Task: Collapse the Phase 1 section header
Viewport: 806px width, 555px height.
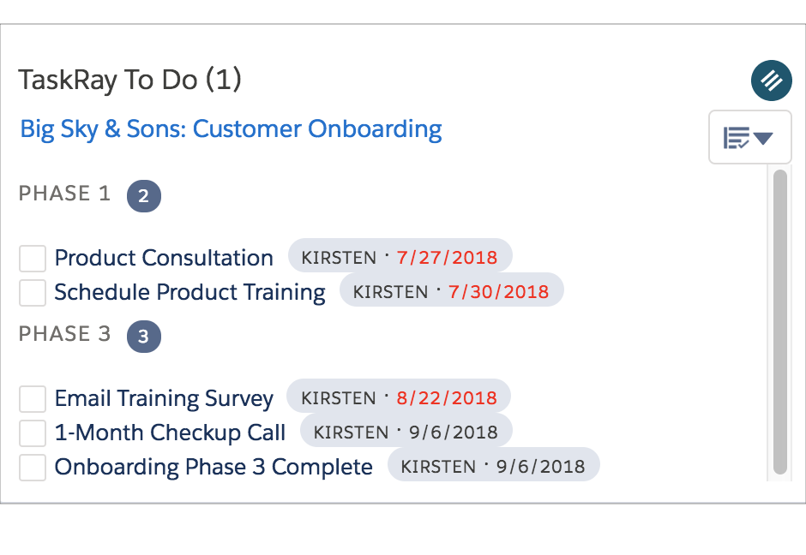Action: pos(64,194)
